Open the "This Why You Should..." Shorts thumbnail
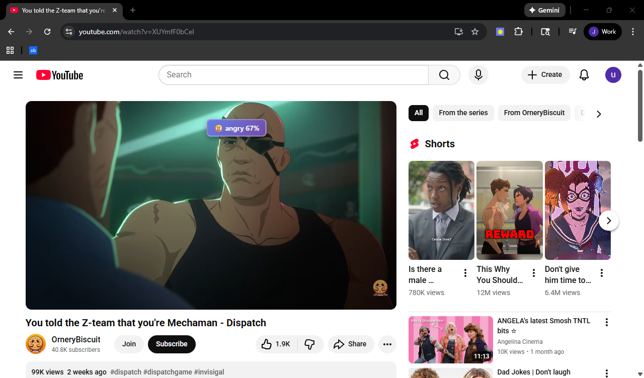The width and height of the screenshot is (644, 378). point(509,210)
